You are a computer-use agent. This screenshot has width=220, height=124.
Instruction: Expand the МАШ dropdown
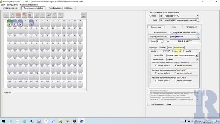198,20
